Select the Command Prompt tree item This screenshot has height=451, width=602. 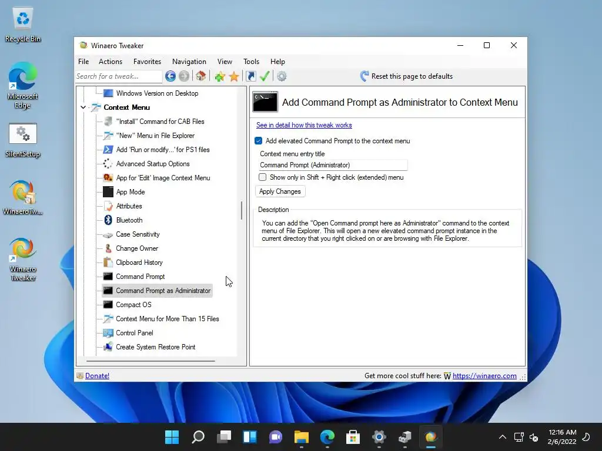coord(140,277)
